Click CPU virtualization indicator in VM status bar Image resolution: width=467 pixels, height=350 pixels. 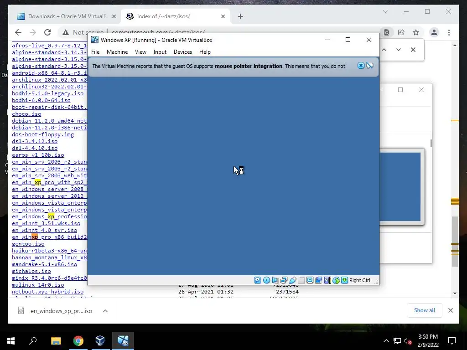[327, 280]
